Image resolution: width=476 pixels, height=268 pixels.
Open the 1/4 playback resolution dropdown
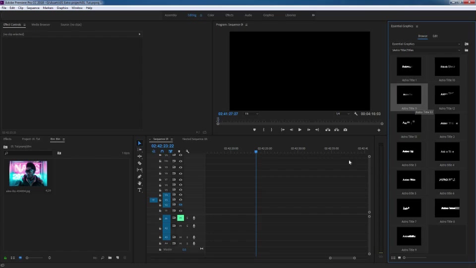343,114
